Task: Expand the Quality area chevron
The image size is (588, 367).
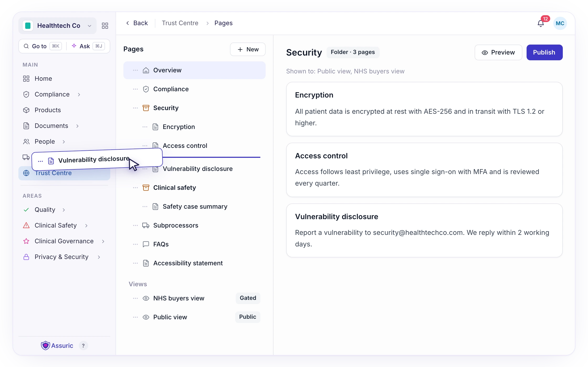Action: pyautogui.click(x=64, y=210)
